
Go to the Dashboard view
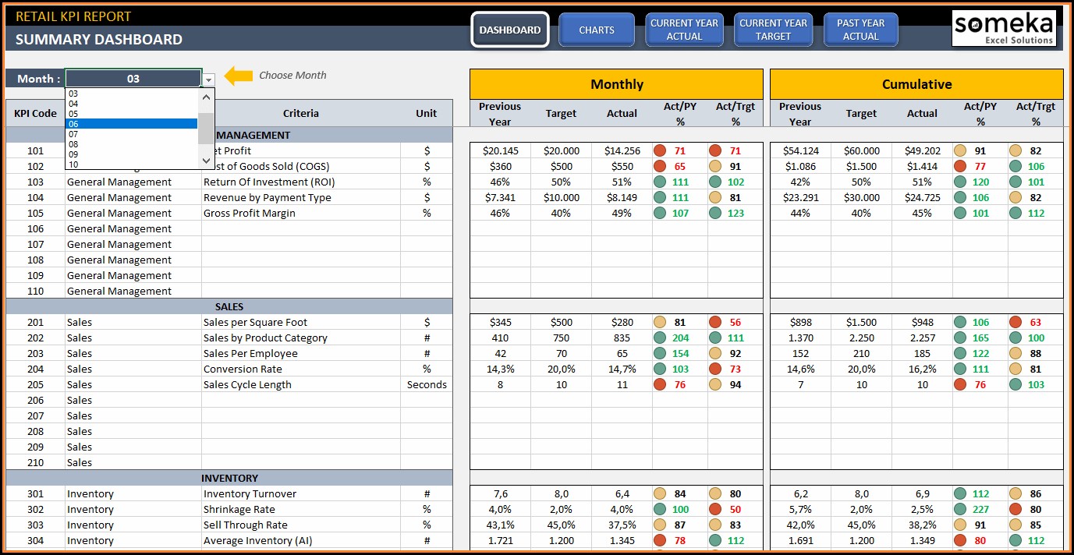pos(510,30)
